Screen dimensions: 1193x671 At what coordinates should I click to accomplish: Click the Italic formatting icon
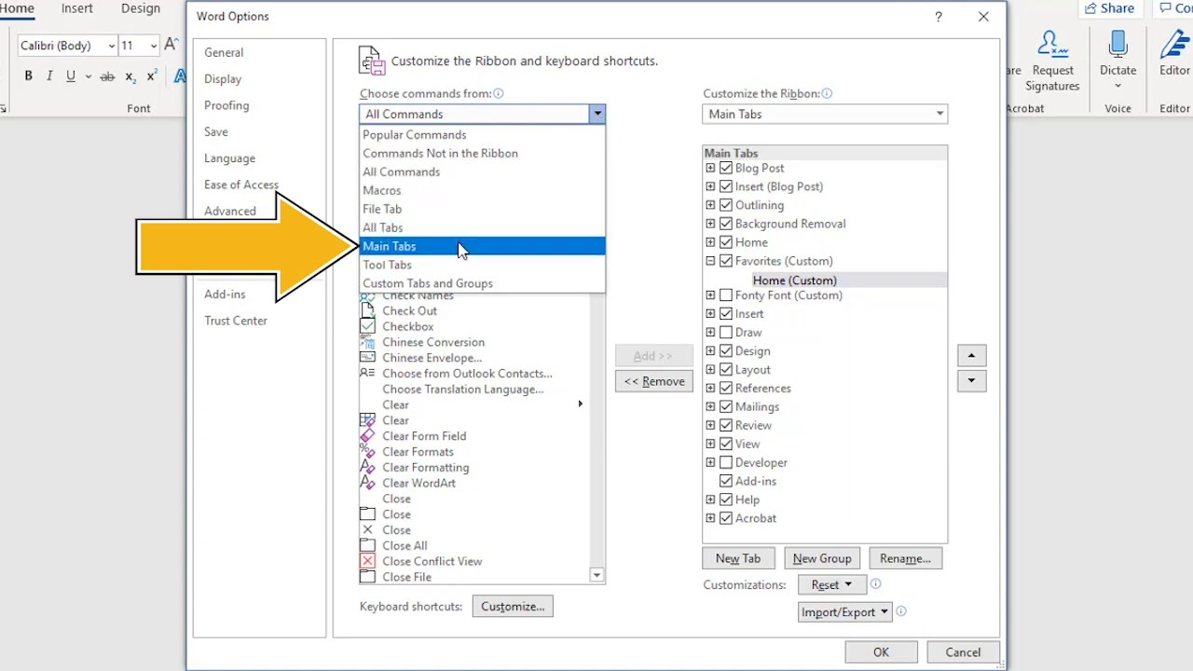(x=49, y=76)
